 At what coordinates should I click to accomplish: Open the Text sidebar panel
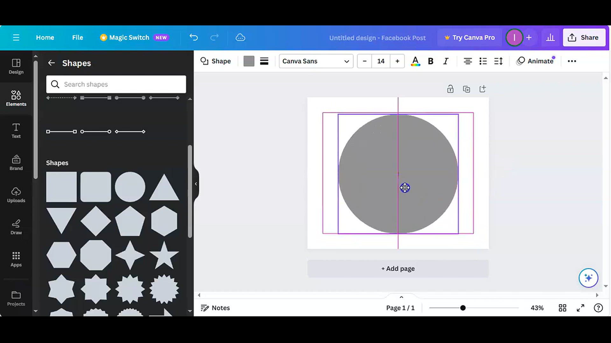click(x=16, y=131)
